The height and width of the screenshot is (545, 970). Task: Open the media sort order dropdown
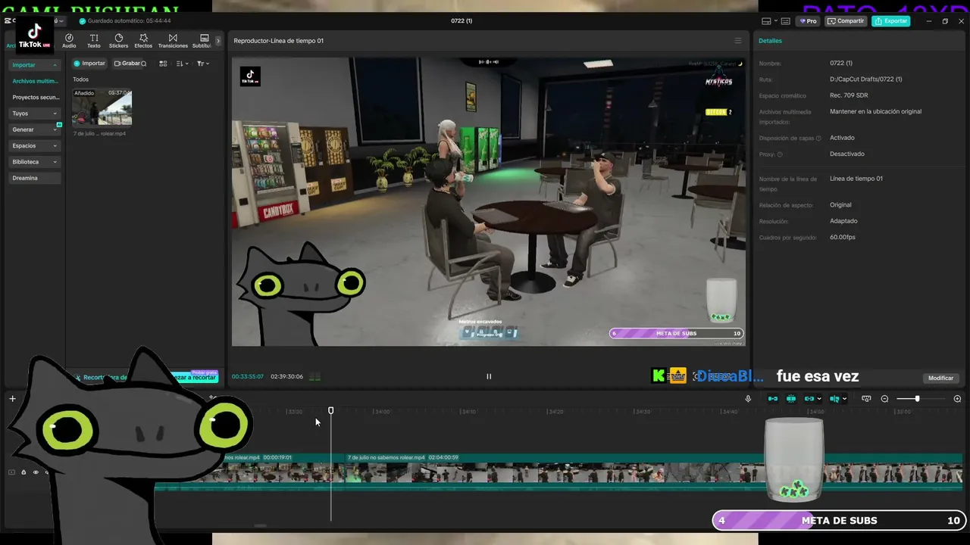182,64
